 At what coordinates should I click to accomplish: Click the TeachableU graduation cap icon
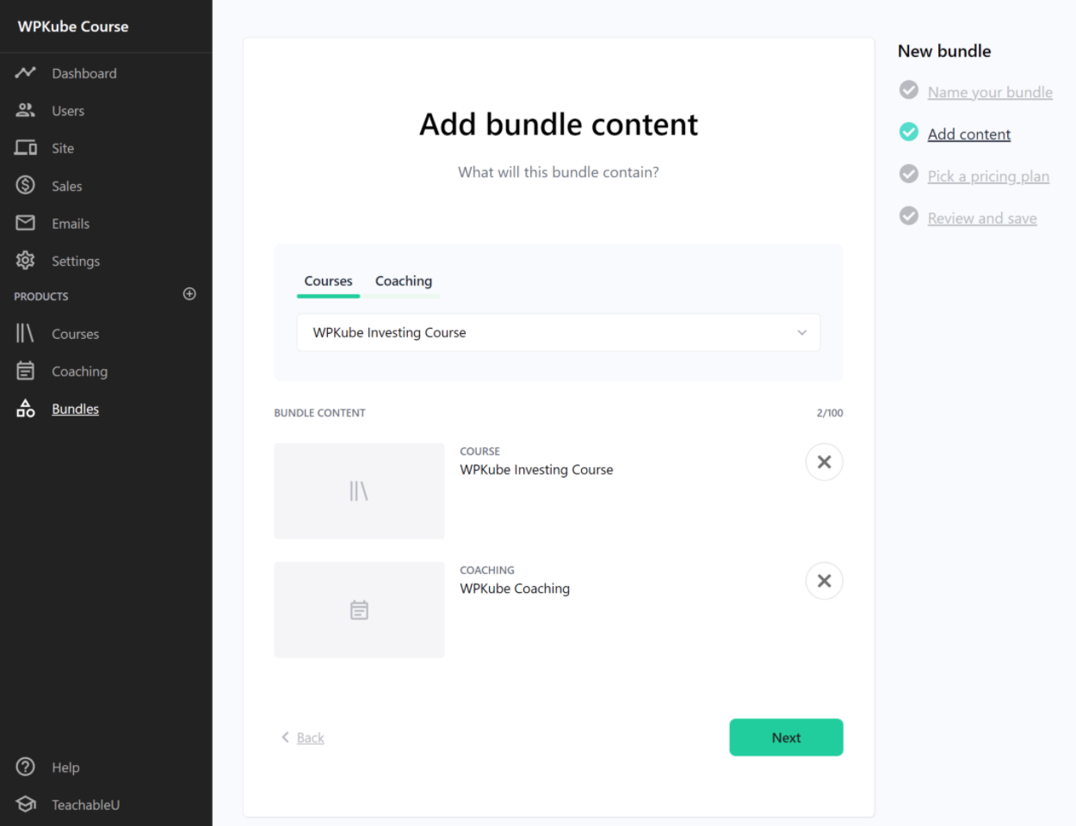[x=26, y=804]
